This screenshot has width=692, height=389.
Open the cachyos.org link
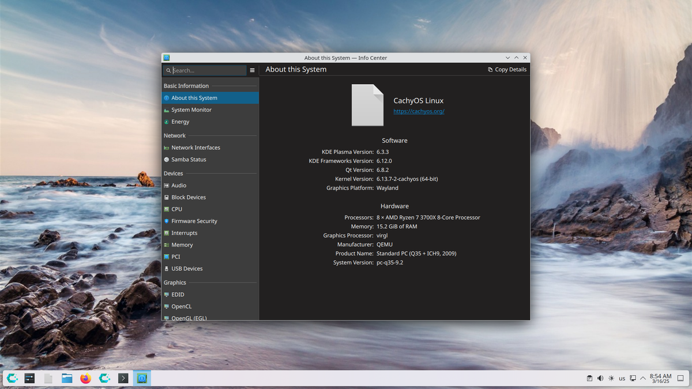pos(419,111)
